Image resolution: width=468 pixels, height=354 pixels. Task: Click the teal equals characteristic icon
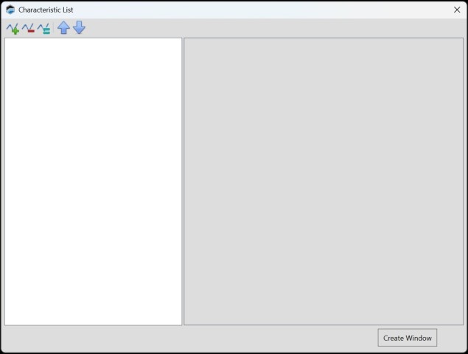[x=43, y=28]
